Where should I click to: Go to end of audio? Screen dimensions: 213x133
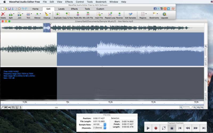pos(204,128)
